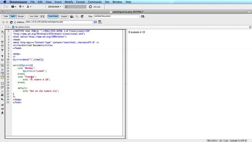Toggle Syntax Error Alerts in the coding toolbar
252x142 pixels.
click(2, 77)
